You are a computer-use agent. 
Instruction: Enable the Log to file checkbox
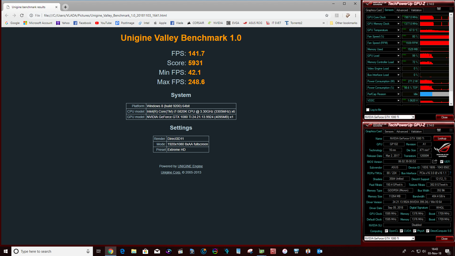[x=368, y=110]
